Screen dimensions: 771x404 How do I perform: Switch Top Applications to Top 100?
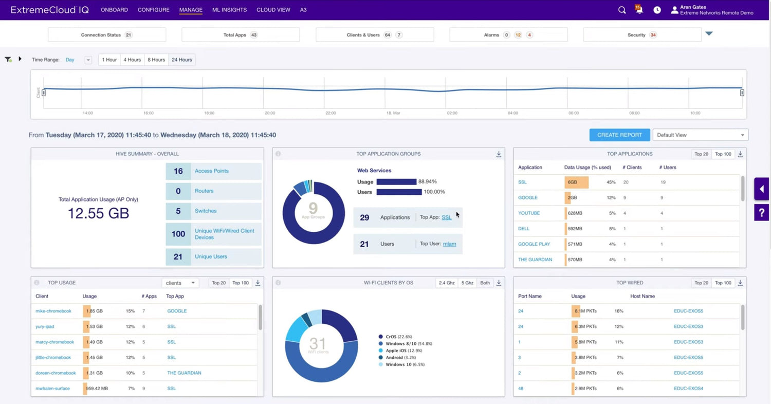[723, 154]
